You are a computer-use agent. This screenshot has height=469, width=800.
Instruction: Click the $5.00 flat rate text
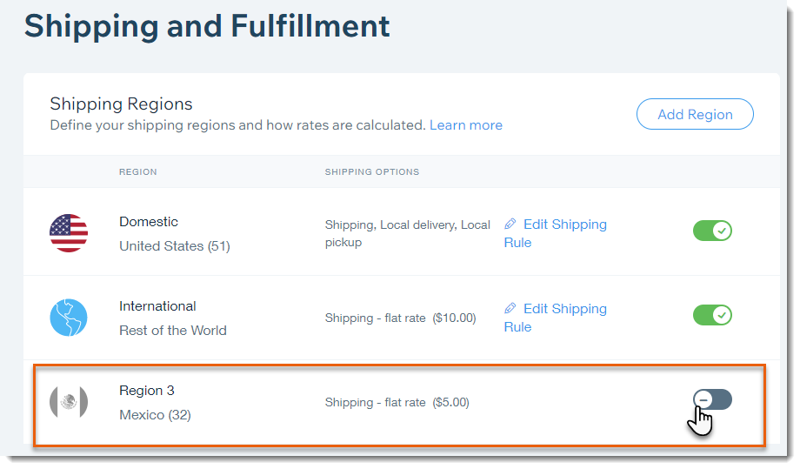click(x=450, y=402)
